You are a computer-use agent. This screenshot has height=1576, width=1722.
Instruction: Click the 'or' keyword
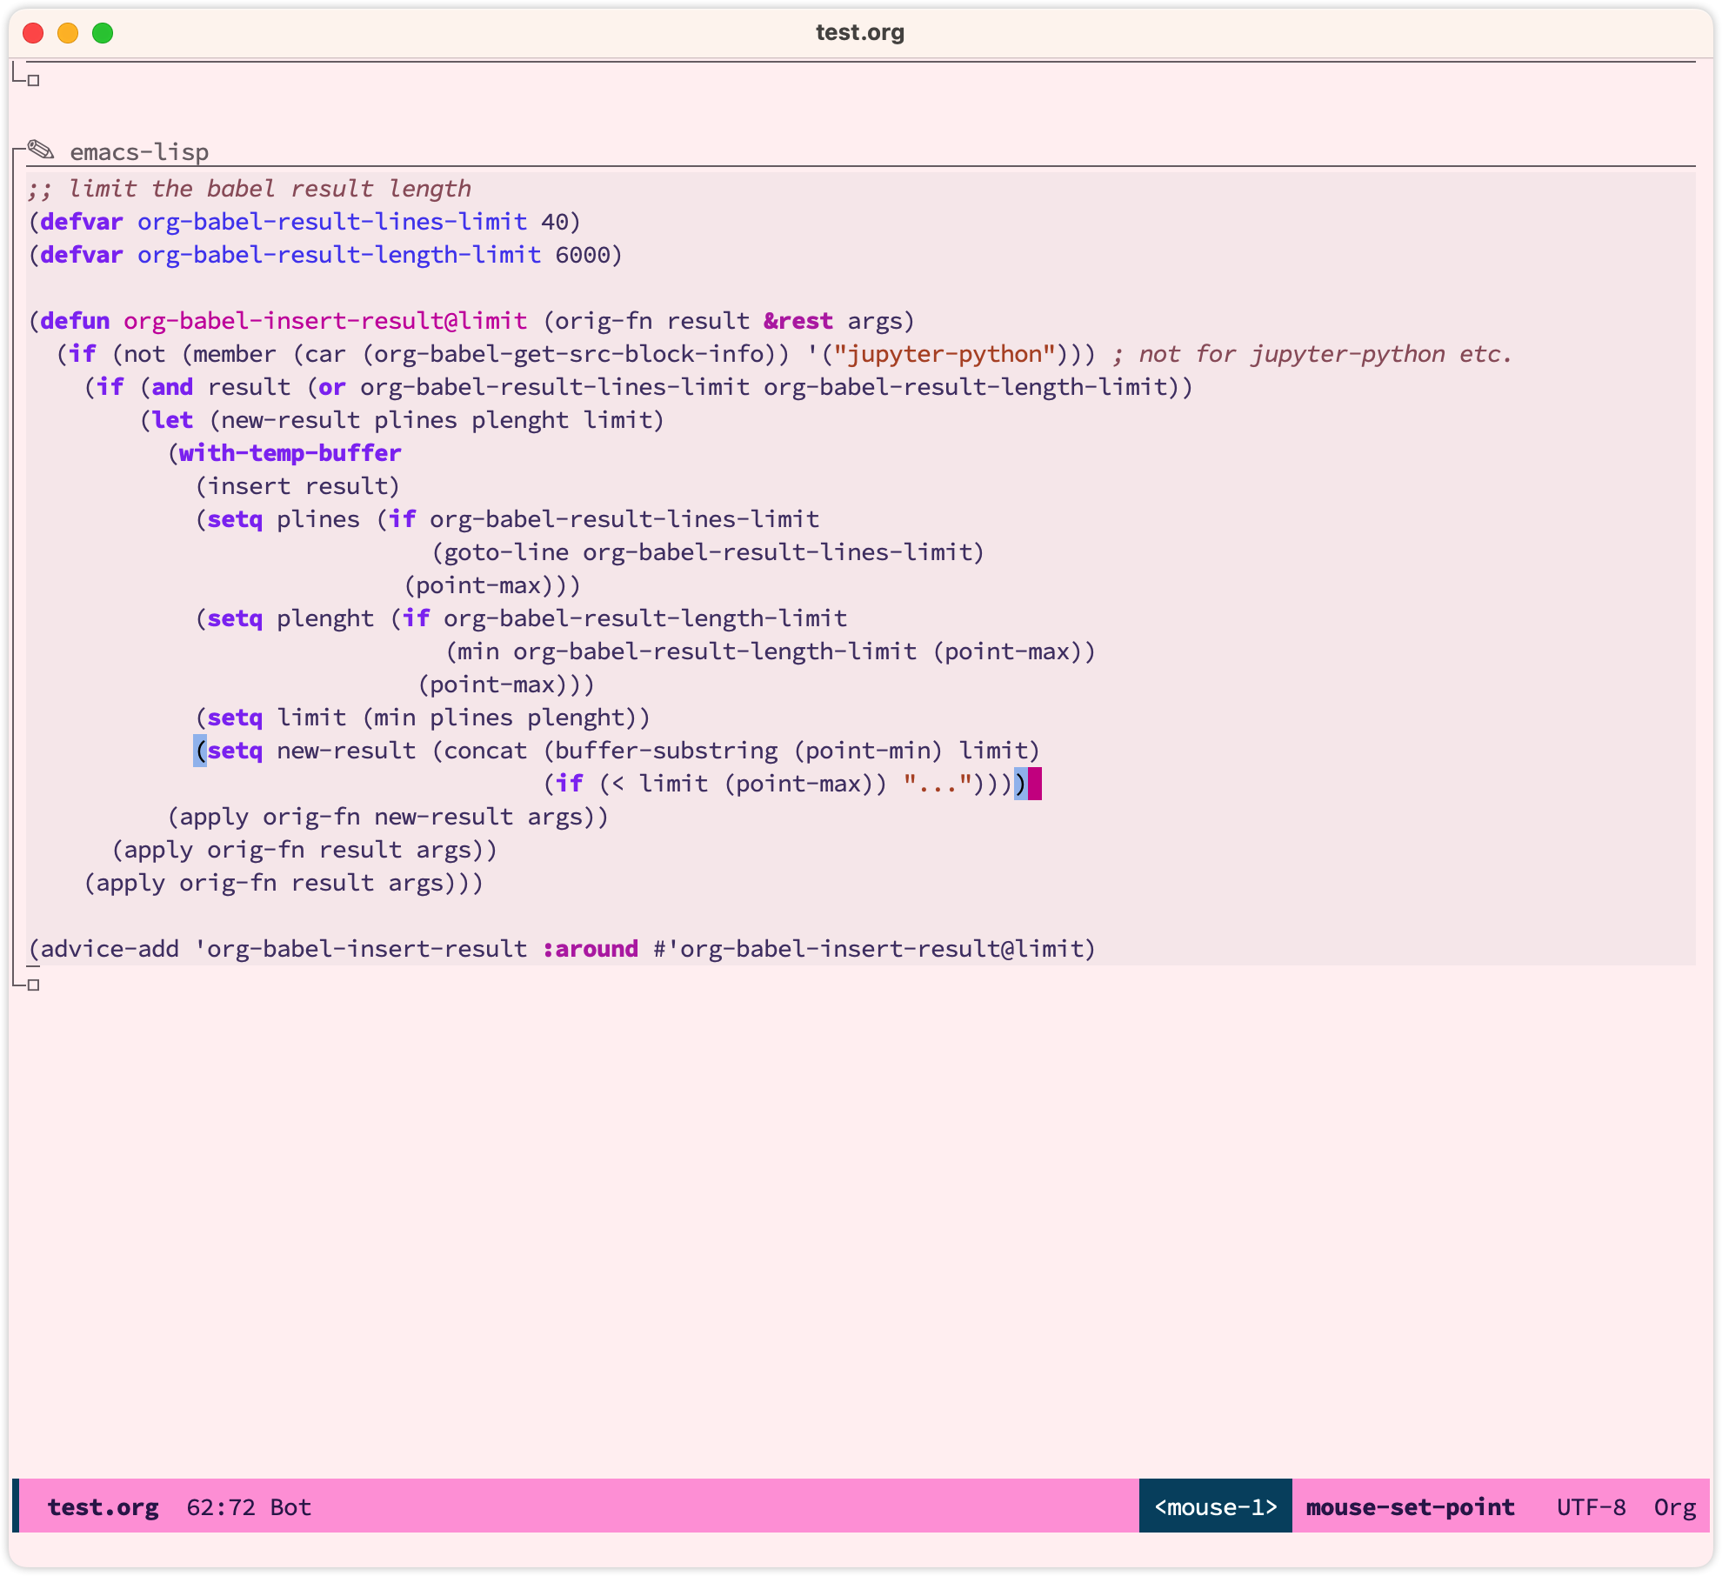click(x=332, y=387)
